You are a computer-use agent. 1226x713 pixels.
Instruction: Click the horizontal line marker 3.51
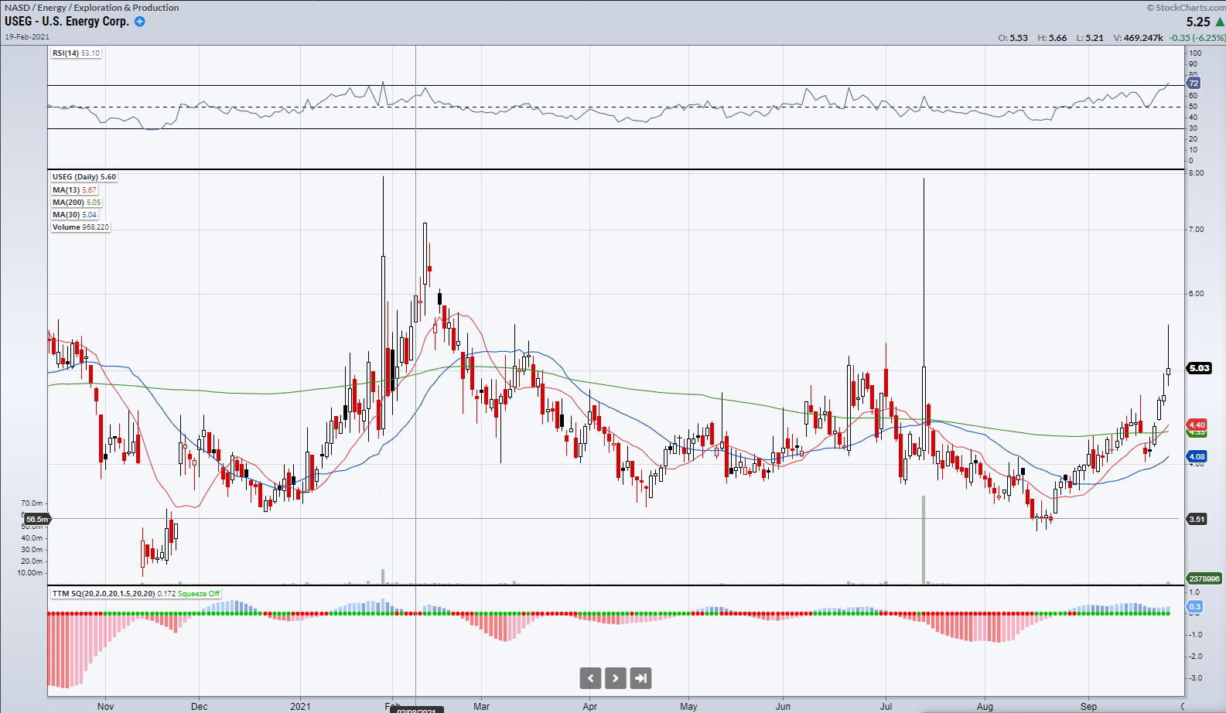[x=1197, y=519]
